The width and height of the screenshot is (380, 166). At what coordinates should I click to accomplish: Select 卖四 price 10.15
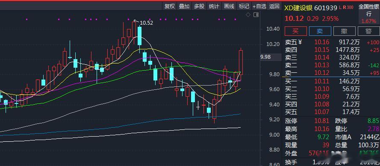[x=322, y=50]
